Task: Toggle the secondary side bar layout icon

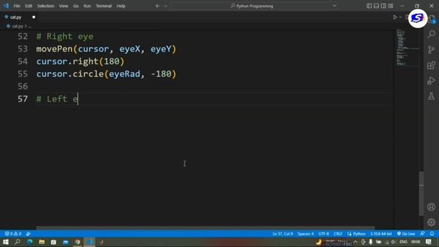Action: [383, 6]
